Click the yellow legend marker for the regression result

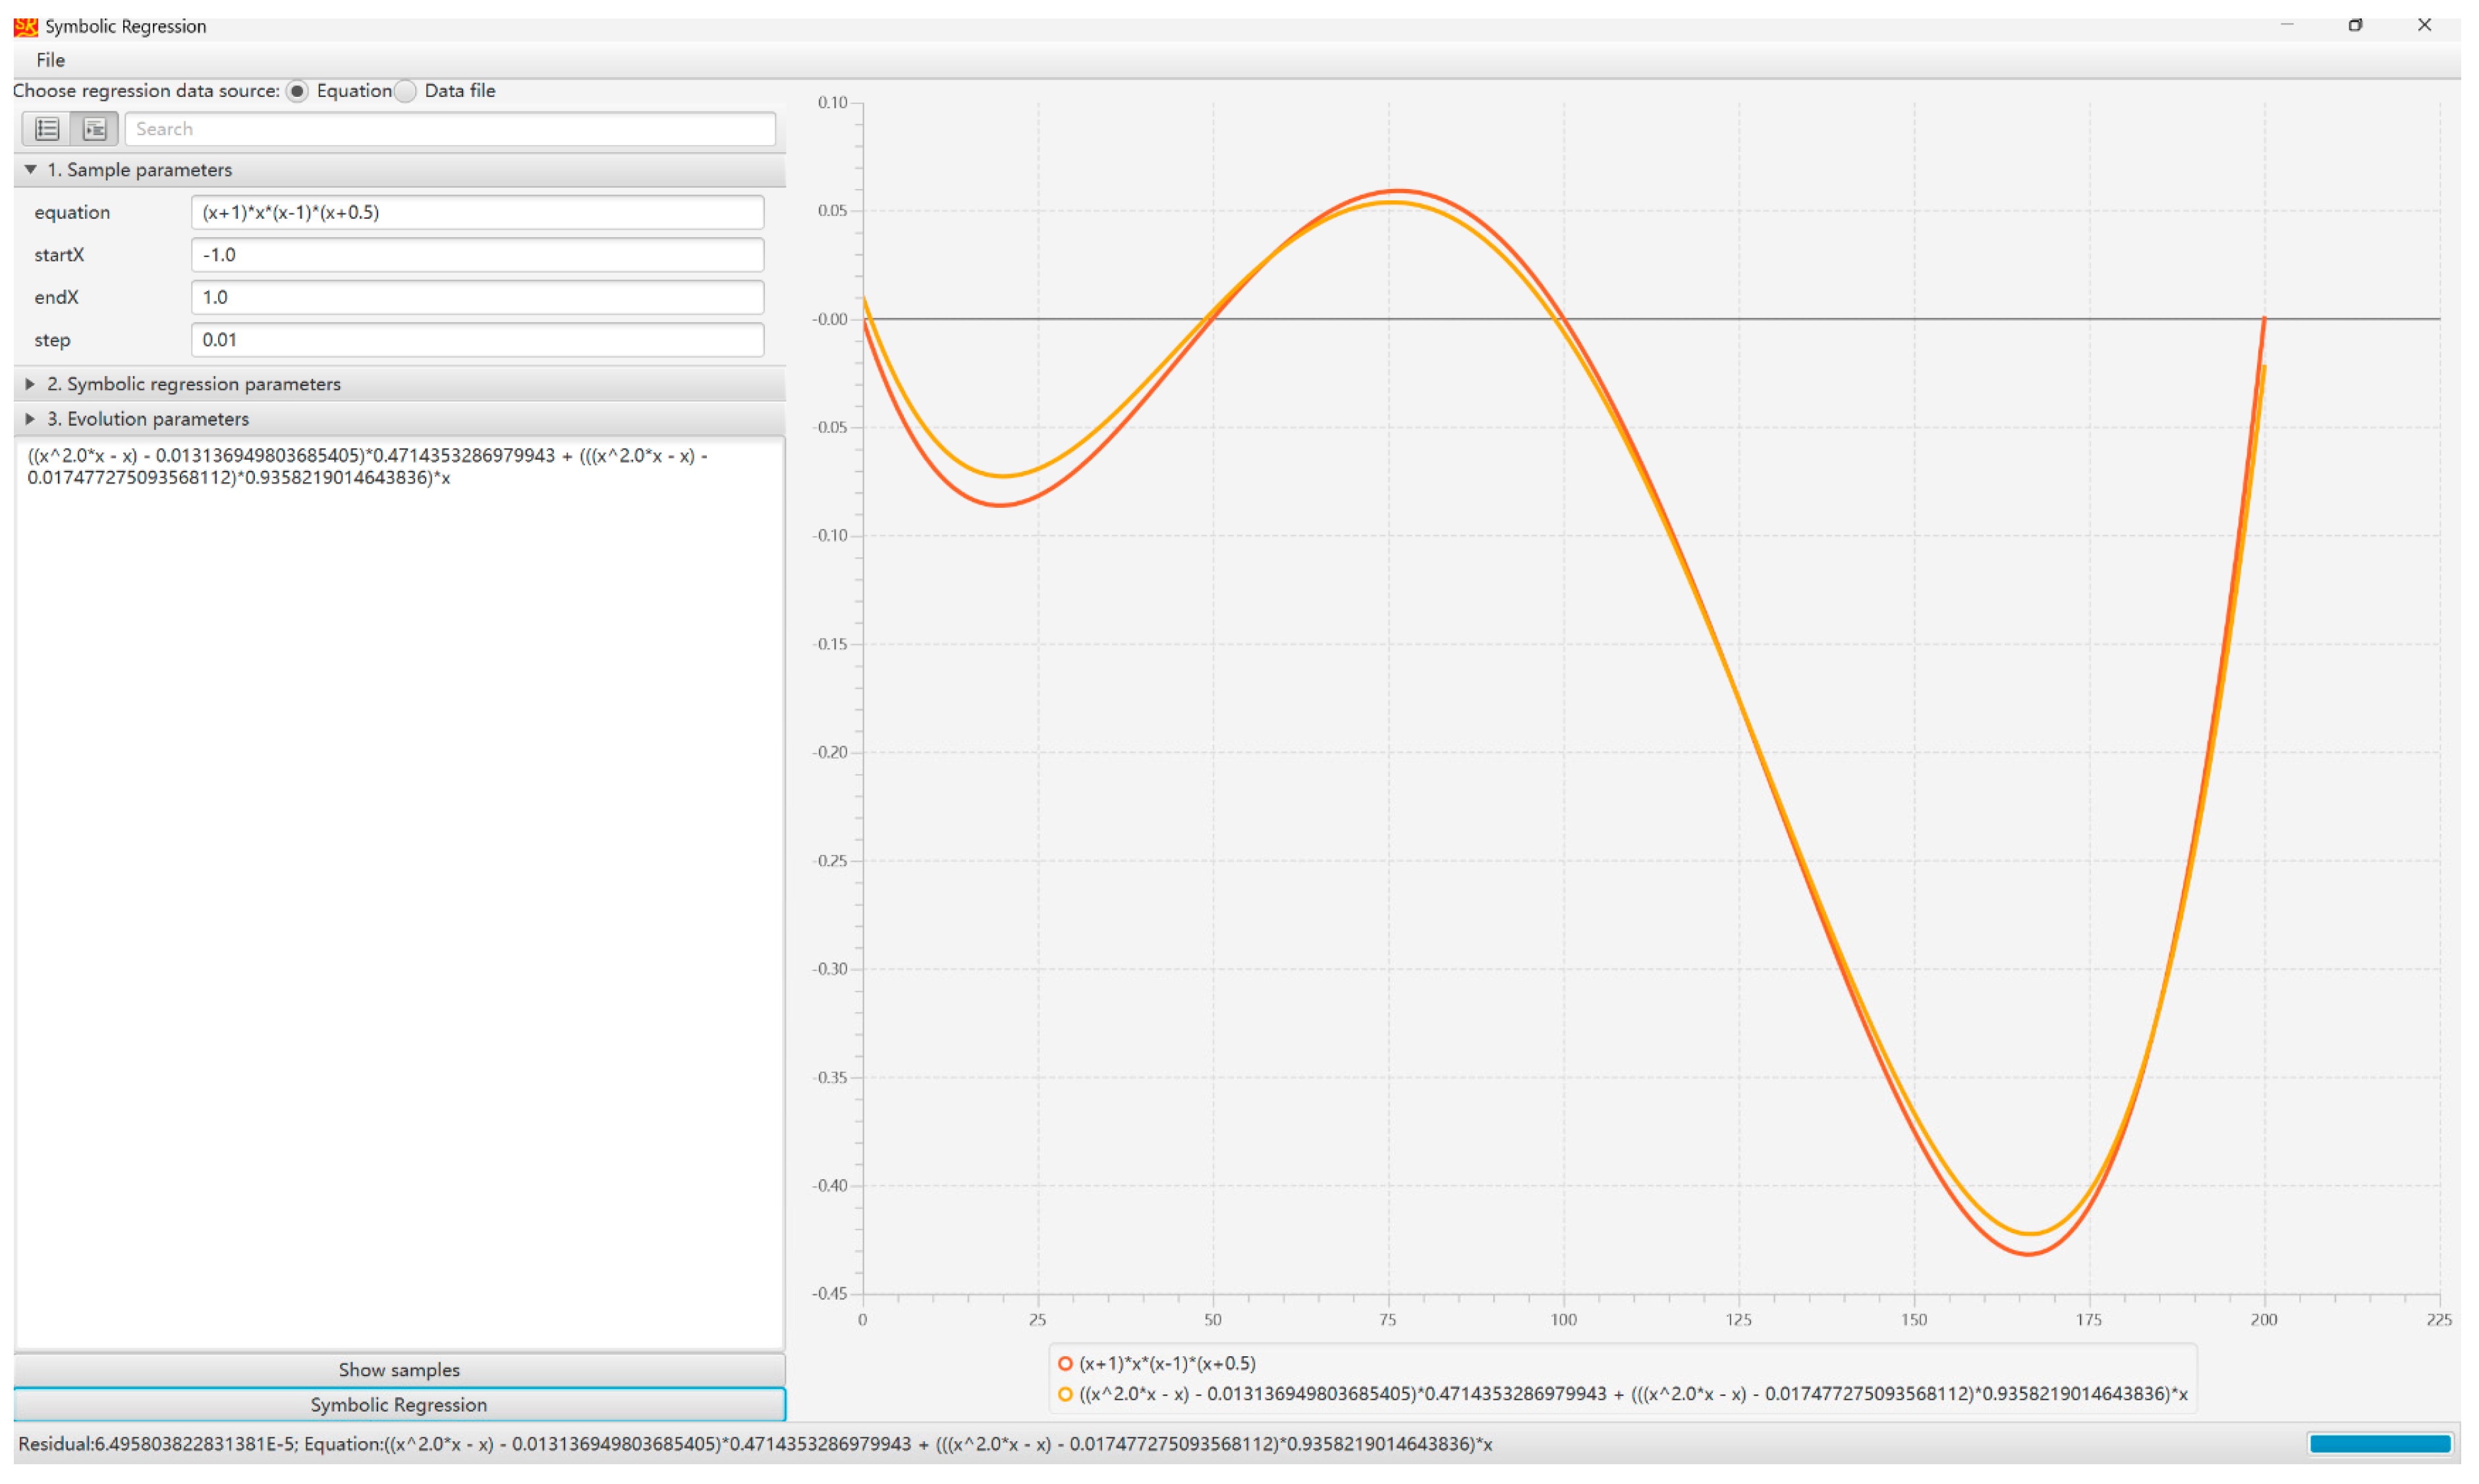point(1066,1394)
